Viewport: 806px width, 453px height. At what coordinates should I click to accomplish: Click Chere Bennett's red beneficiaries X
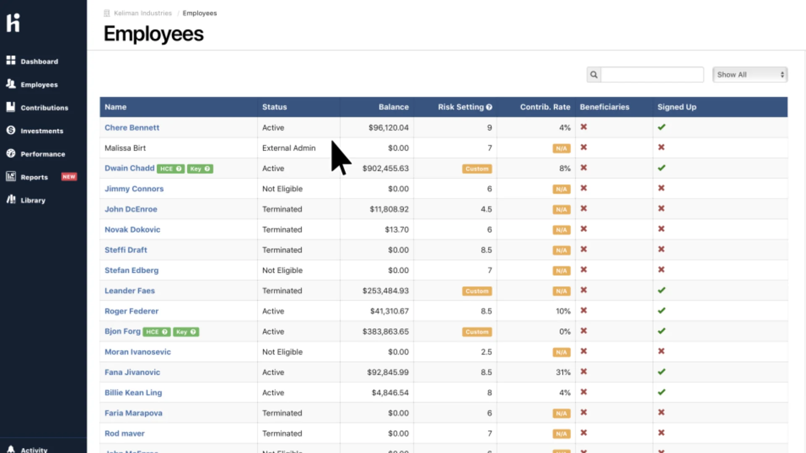pos(584,127)
